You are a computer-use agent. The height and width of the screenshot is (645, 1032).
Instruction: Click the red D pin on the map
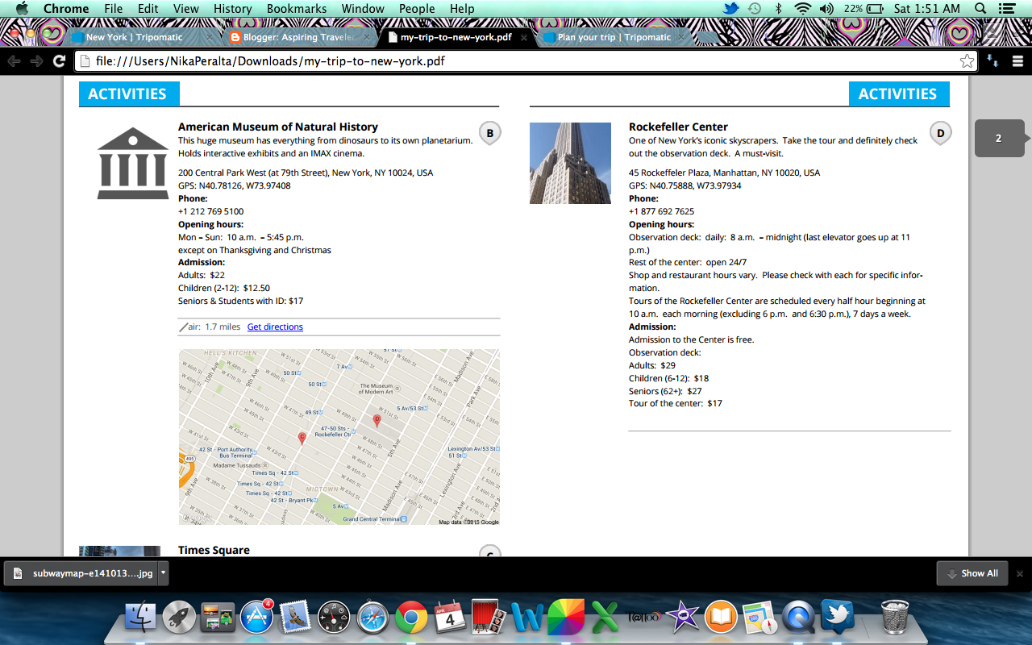point(377,420)
